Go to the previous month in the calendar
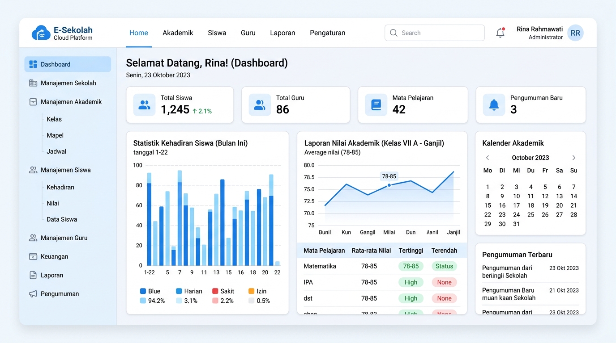 click(x=488, y=158)
